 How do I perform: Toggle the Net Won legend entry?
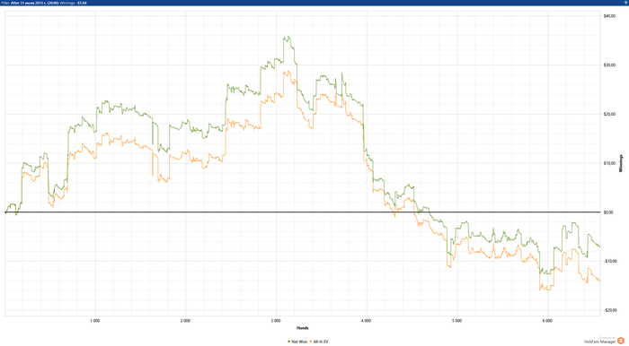[x=297, y=342]
